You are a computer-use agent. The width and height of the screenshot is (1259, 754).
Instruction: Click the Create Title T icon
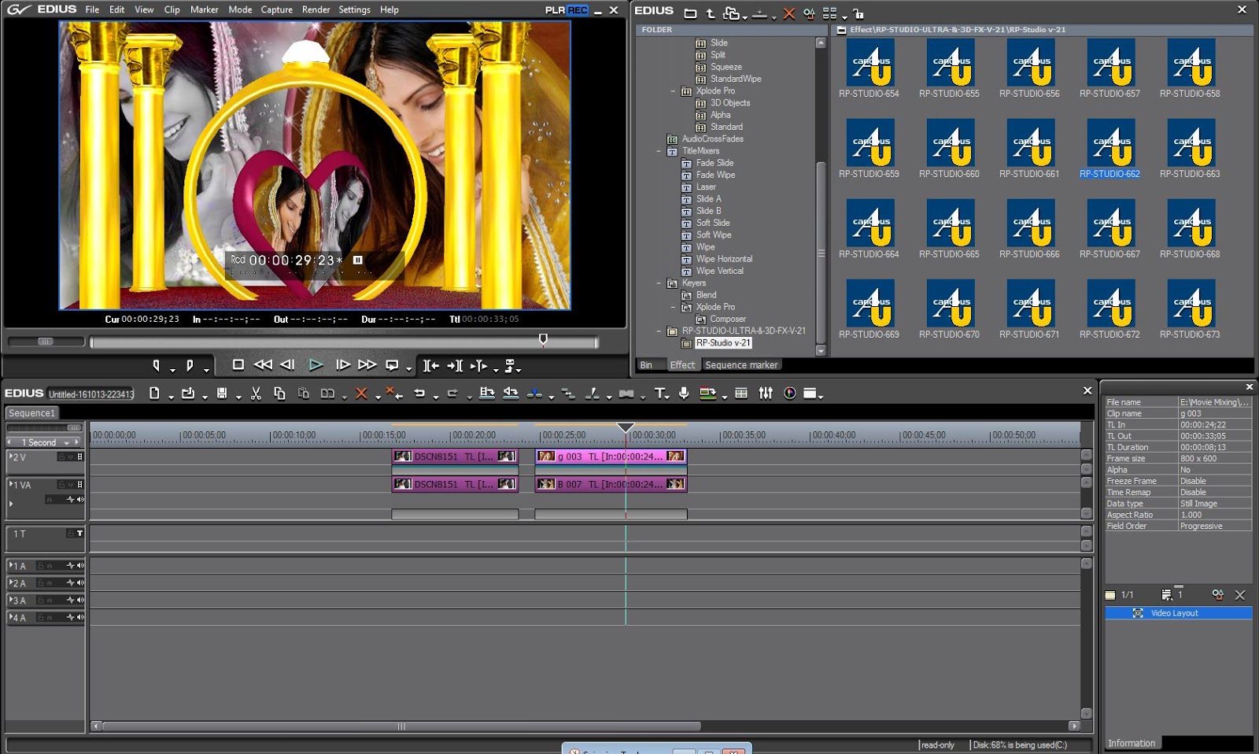pyautogui.click(x=659, y=393)
